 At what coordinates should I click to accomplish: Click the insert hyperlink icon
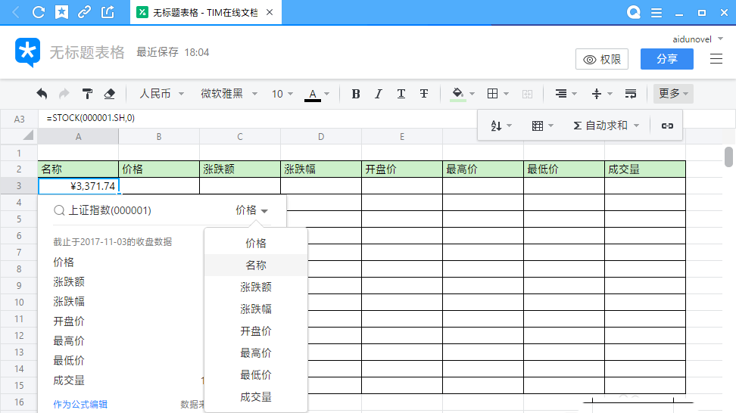click(x=667, y=126)
